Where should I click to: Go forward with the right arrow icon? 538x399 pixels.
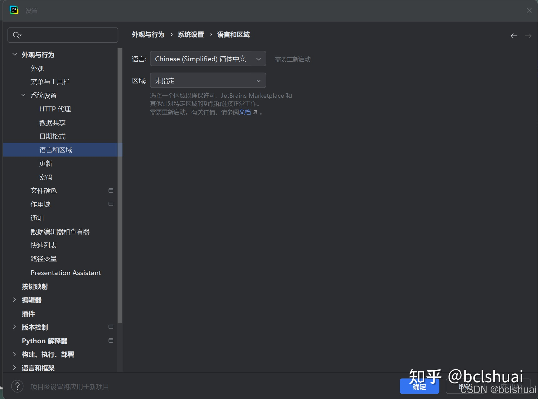click(x=528, y=36)
